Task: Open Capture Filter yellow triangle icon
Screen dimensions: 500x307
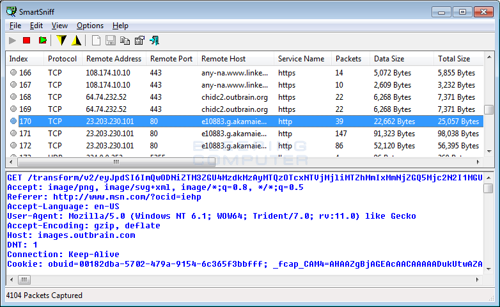Action: coord(76,40)
